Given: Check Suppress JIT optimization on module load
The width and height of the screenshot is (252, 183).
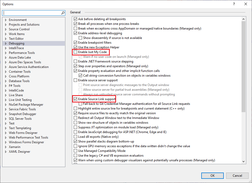Looking at the screenshot, I should 75,127.
